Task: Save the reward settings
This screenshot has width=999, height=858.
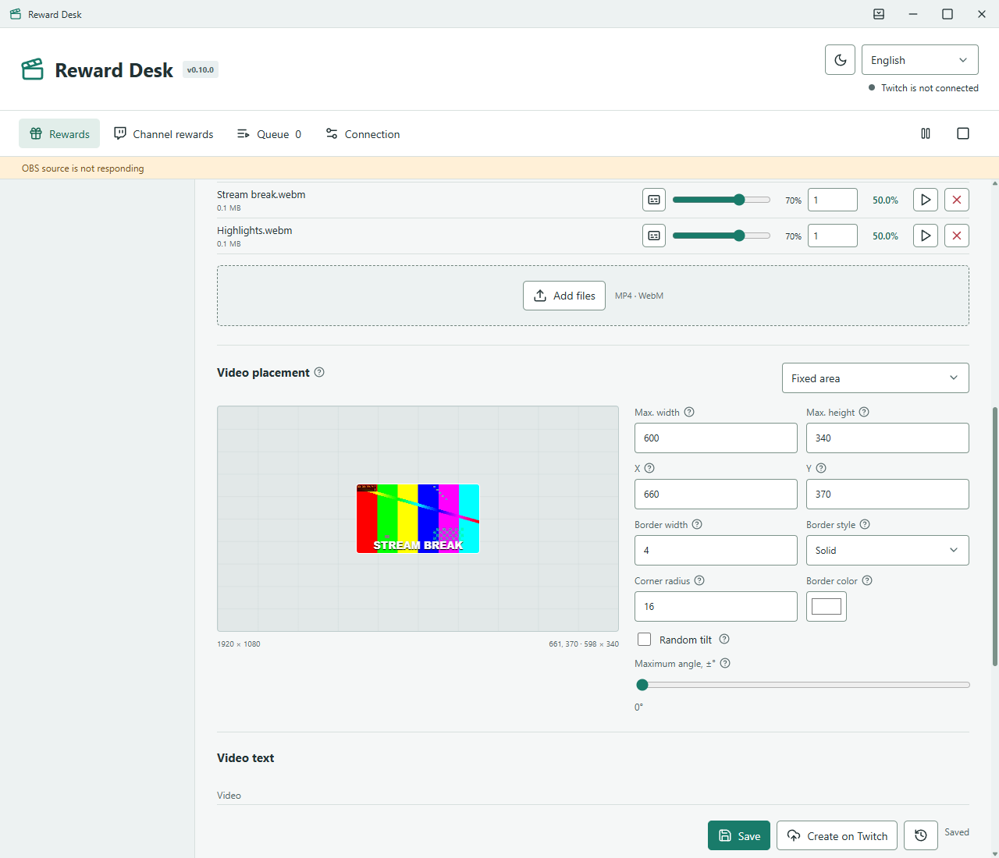Action: (739, 835)
